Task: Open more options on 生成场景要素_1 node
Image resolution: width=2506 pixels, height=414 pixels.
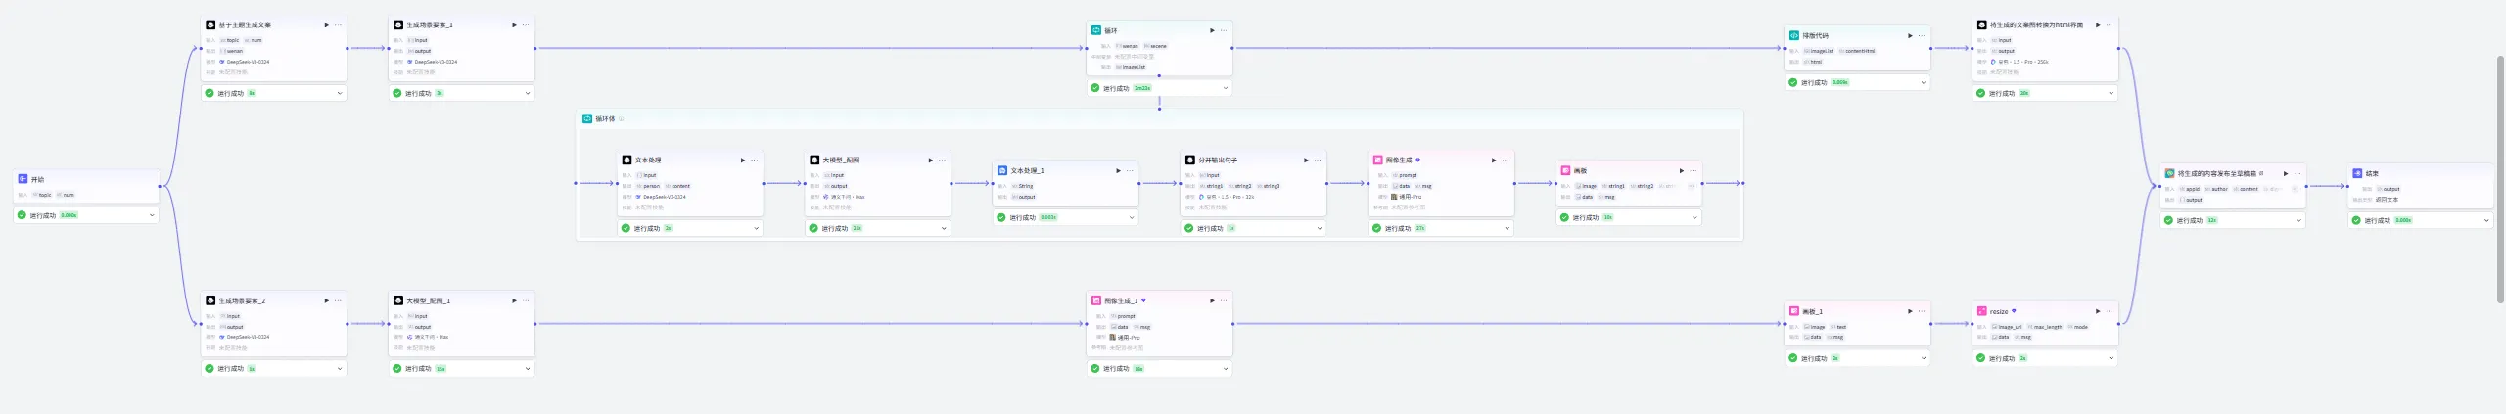Action: click(527, 25)
